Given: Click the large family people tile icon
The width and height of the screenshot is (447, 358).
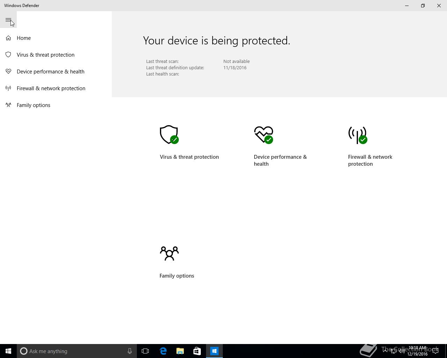Looking at the screenshot, I should 169,253.
